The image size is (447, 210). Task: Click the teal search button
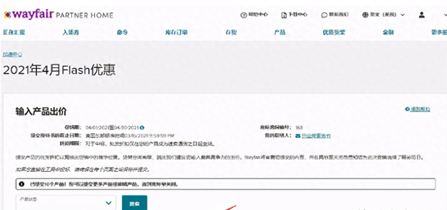coord(135,203)
